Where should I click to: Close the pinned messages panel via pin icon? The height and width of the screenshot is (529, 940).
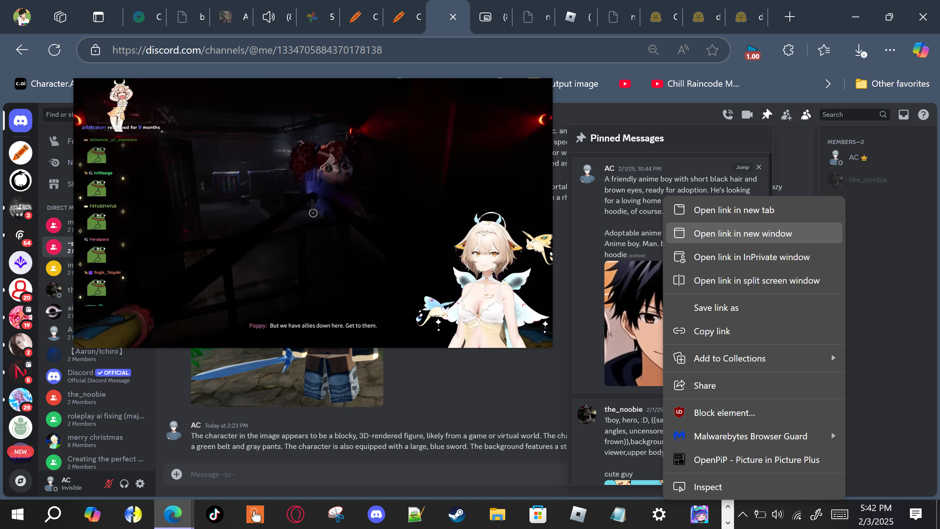click(x=767, y=115)
